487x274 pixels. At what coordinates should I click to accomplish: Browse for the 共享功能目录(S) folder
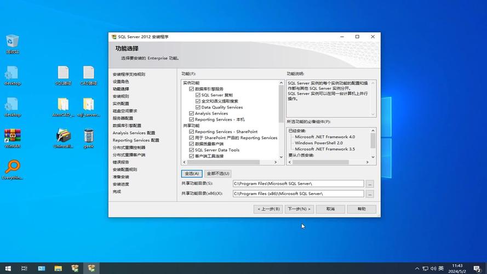click(x=370, y=184)
